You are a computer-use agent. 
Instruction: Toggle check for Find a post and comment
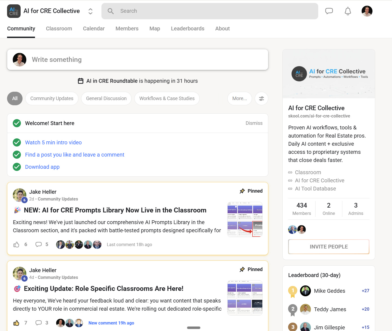[17, 155]
